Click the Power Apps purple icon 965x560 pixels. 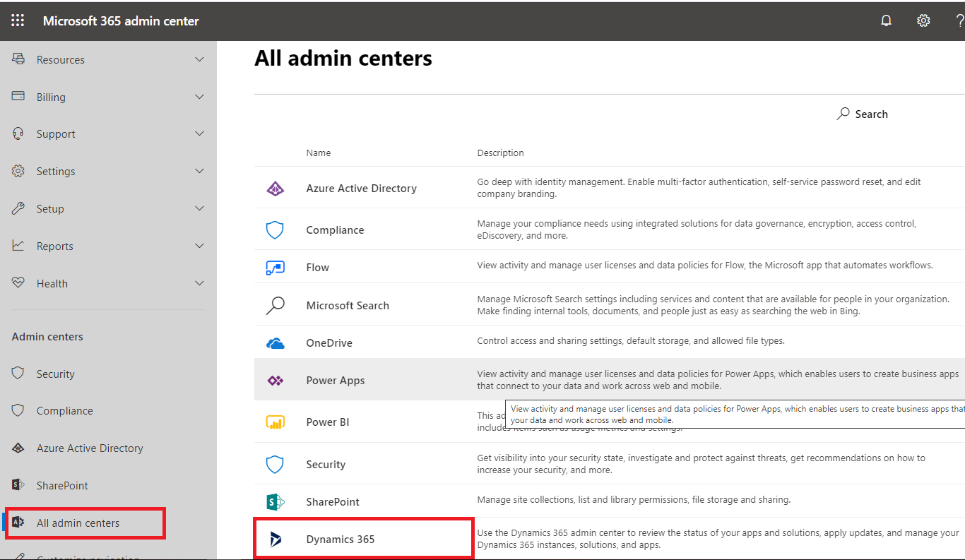275,381
